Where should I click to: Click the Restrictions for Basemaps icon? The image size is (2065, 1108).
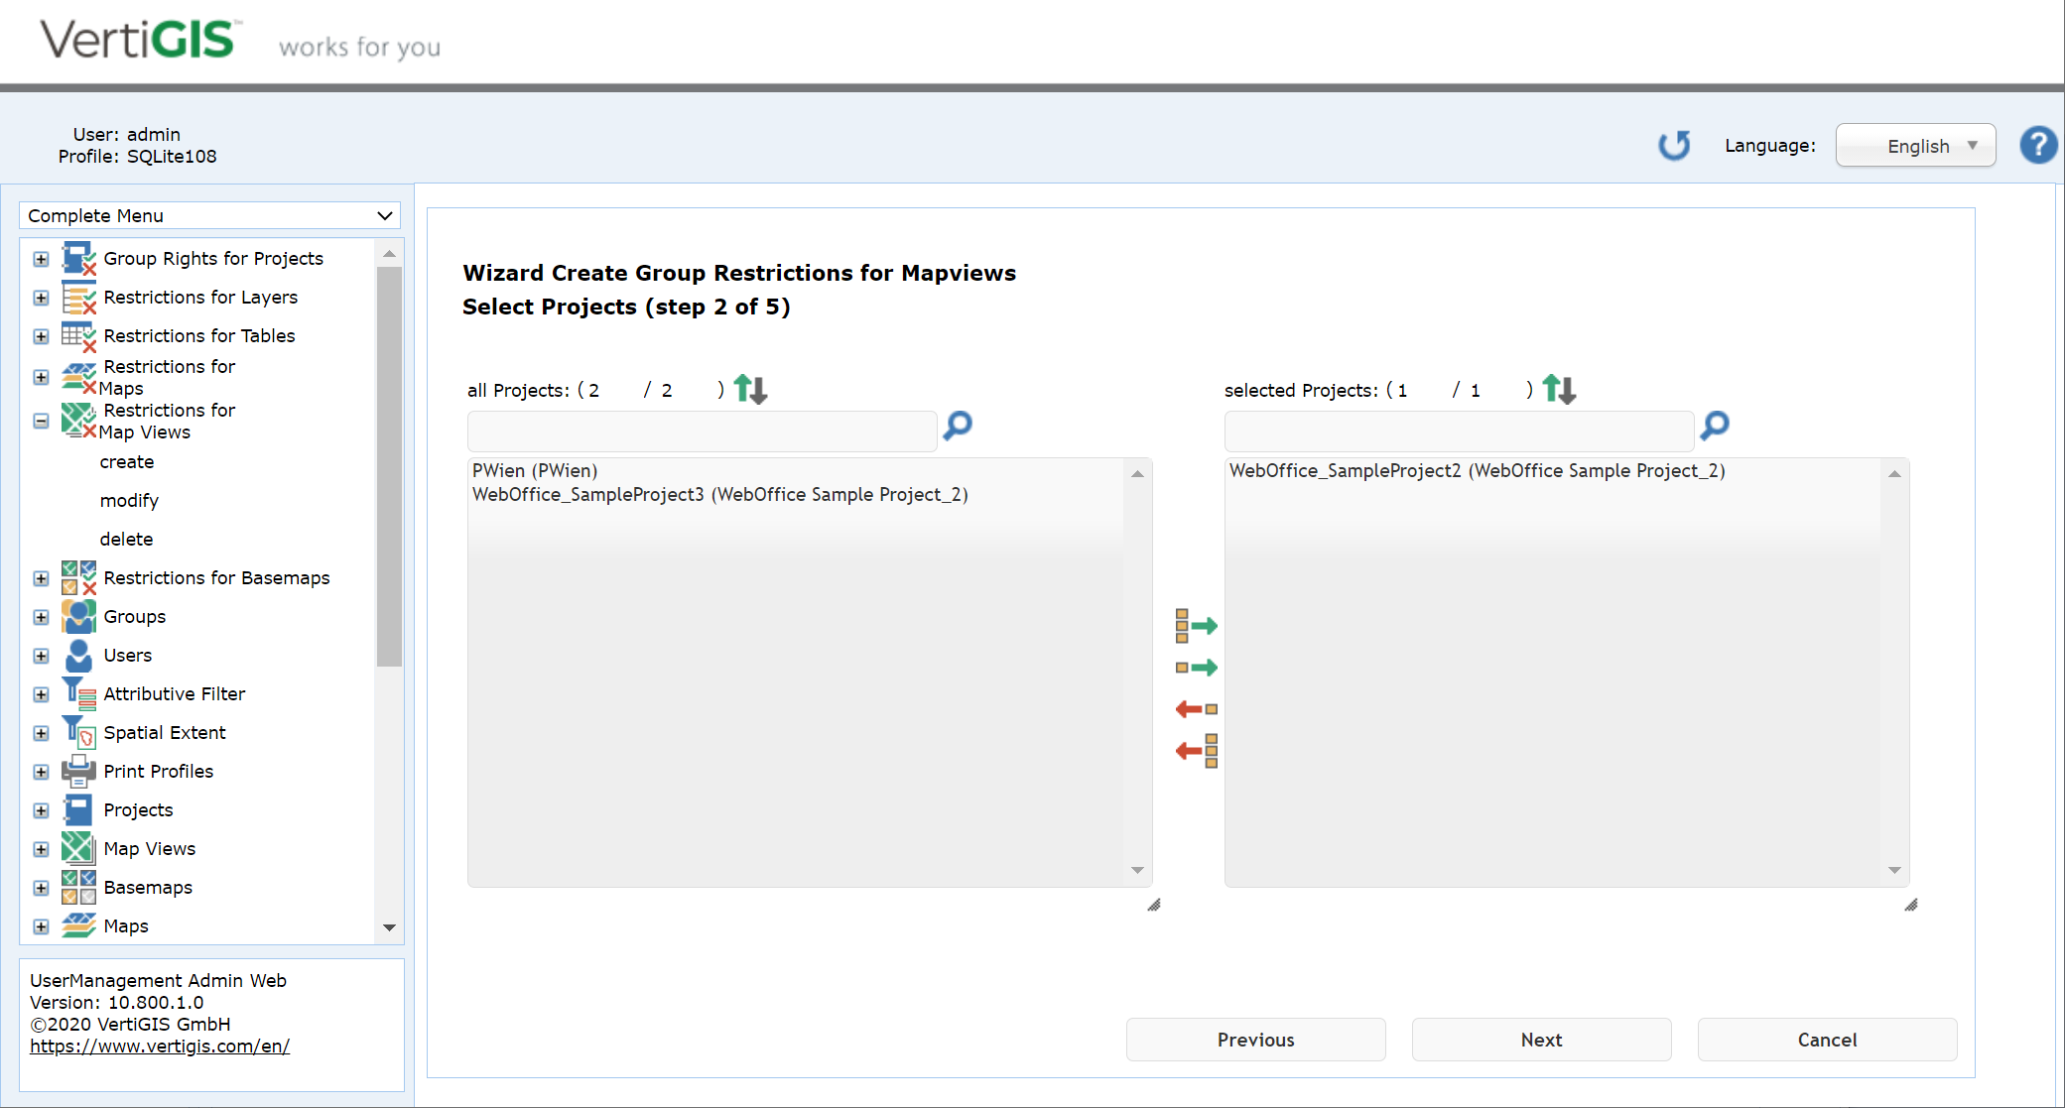click(x=78, y=577)
